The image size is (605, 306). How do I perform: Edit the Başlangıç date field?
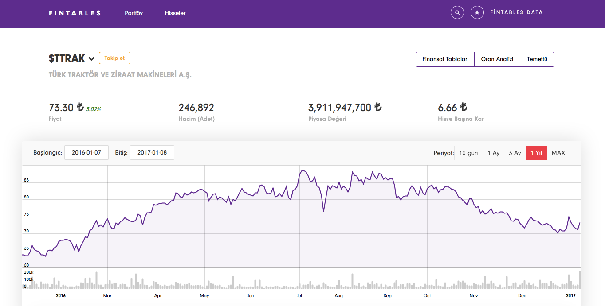tap(86, 152)
